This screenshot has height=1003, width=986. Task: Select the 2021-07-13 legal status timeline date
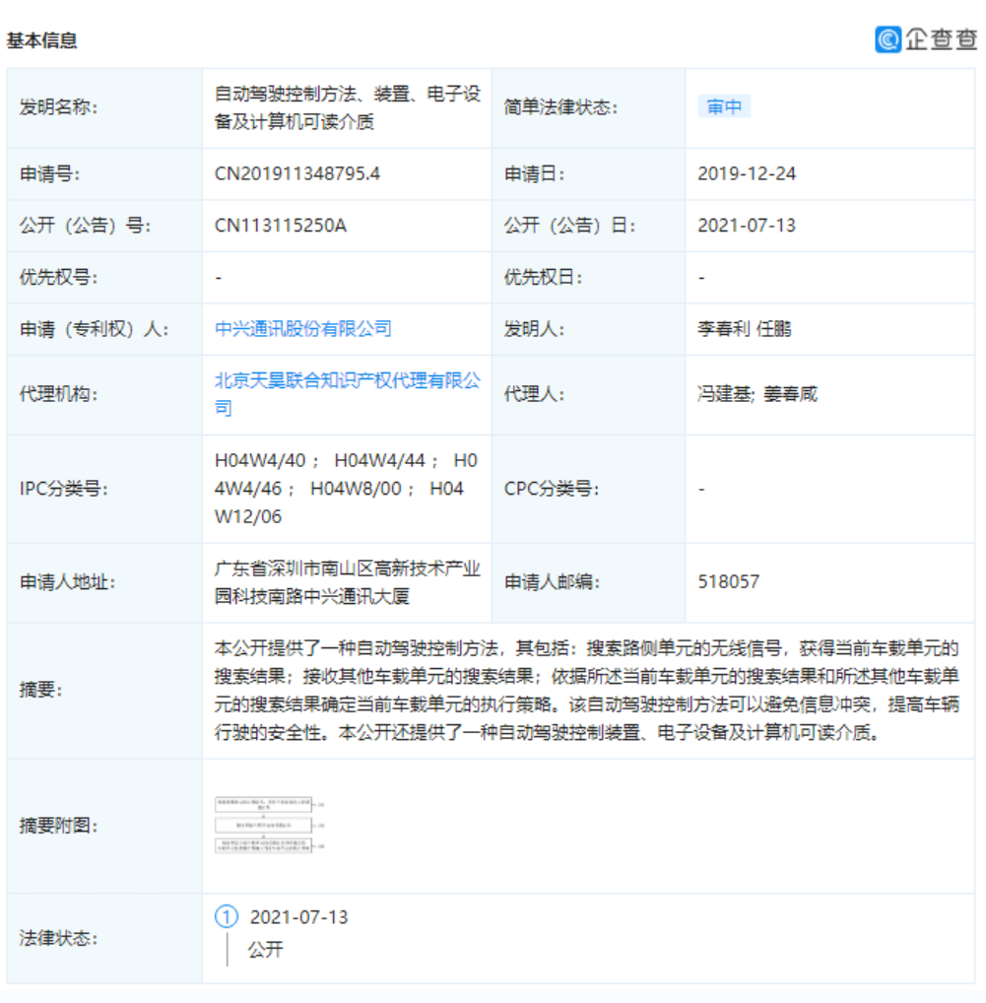(298, 917)
